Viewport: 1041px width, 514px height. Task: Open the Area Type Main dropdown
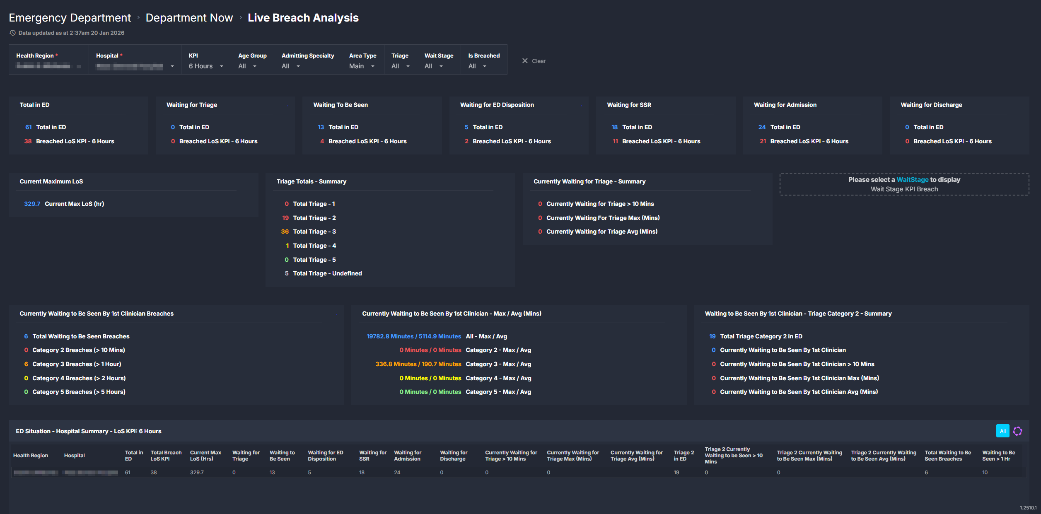pos(362,66)
